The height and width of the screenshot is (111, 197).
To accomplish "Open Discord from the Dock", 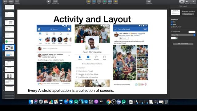I will [119, 102].
